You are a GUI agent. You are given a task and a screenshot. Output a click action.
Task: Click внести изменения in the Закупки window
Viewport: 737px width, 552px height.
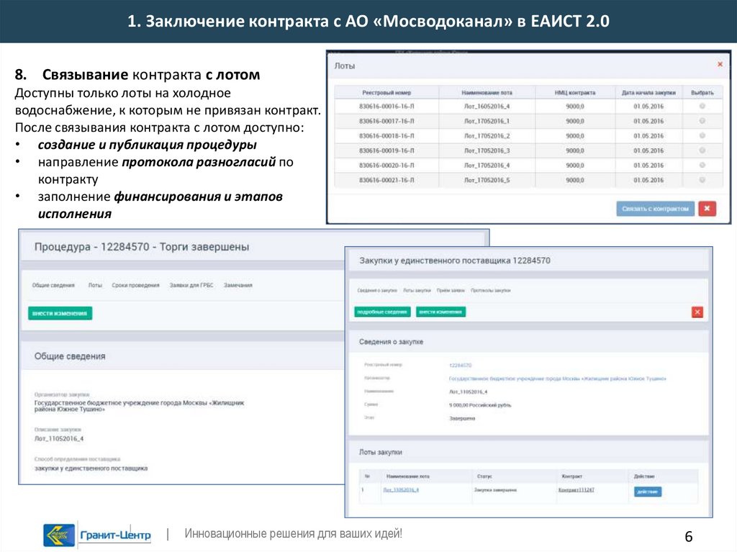[x=441, y=312]
